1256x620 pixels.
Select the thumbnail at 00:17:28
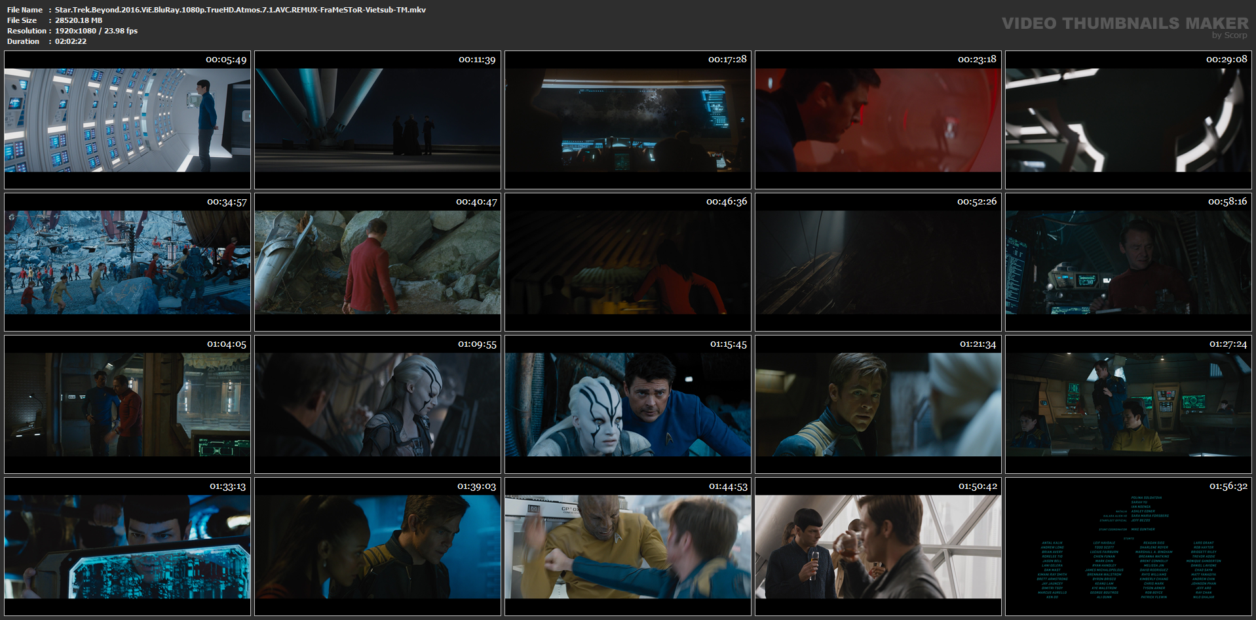(628, 120)
